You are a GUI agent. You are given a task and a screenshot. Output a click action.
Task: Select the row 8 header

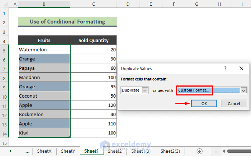point(5,77)
